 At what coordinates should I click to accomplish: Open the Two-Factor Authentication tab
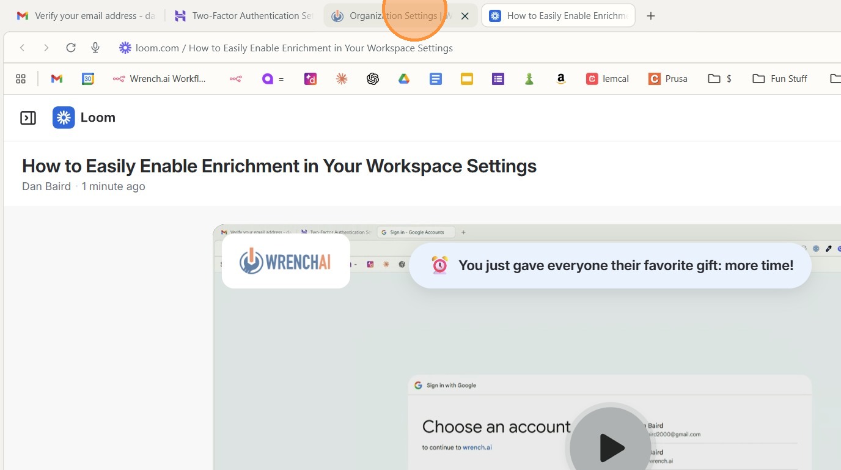coord(243,16)
